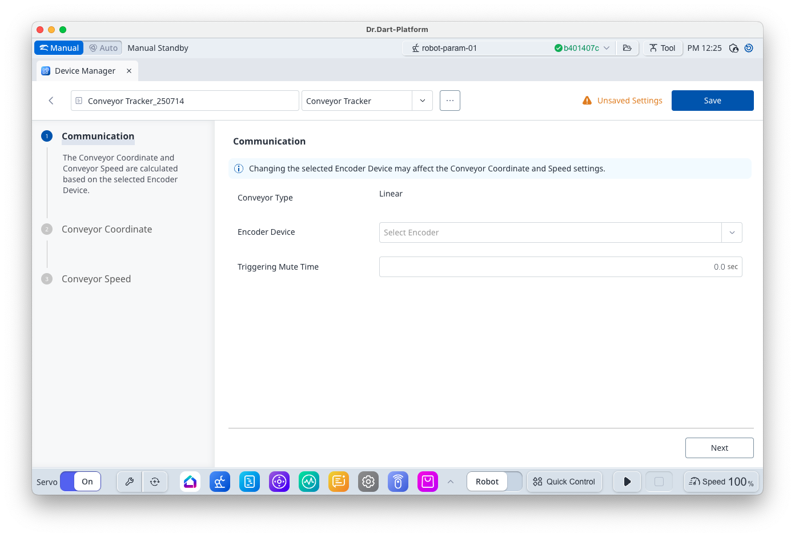Image resolution: width=795 pixels, height=537 pixels.
Task: Open the magenta store bag module
Action: 428,482
